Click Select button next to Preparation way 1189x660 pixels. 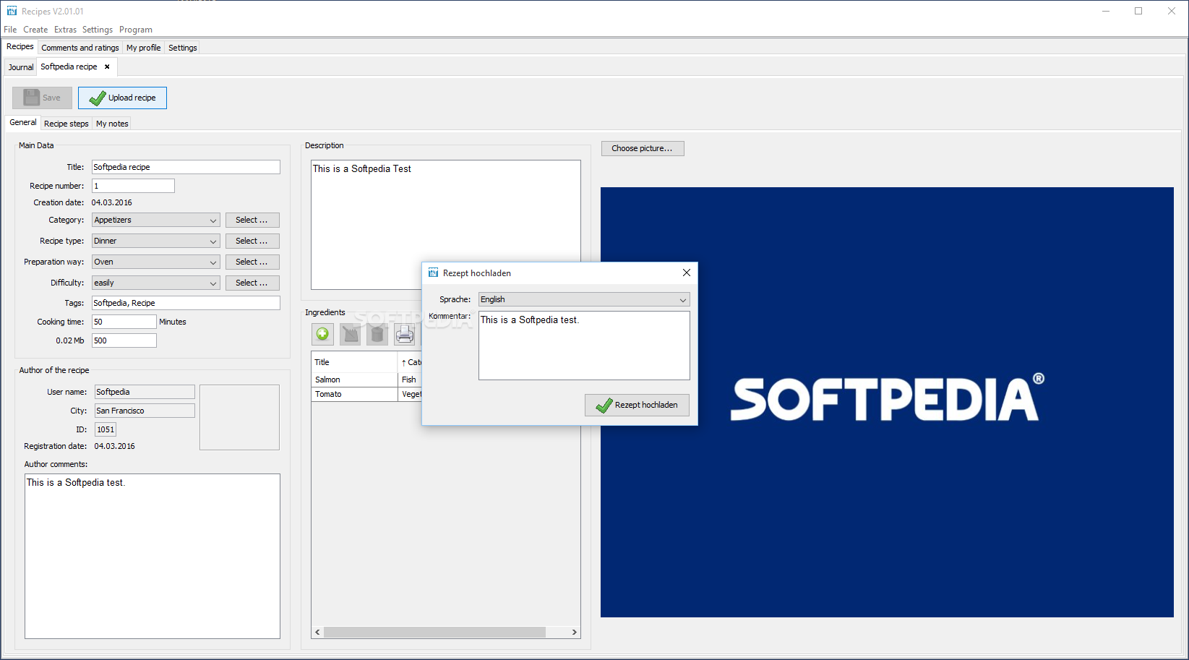coord(252,262)
